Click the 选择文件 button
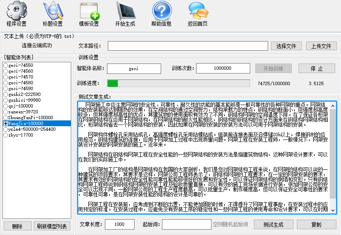Image resolution: width=341 pixels, height=235 pixels. click(x=286, y=46)
